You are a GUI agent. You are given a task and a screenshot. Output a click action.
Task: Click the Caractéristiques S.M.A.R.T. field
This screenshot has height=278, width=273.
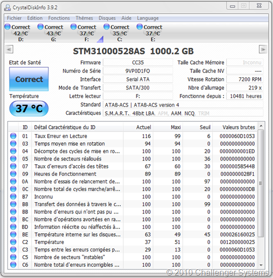click(x=183, y=113)
